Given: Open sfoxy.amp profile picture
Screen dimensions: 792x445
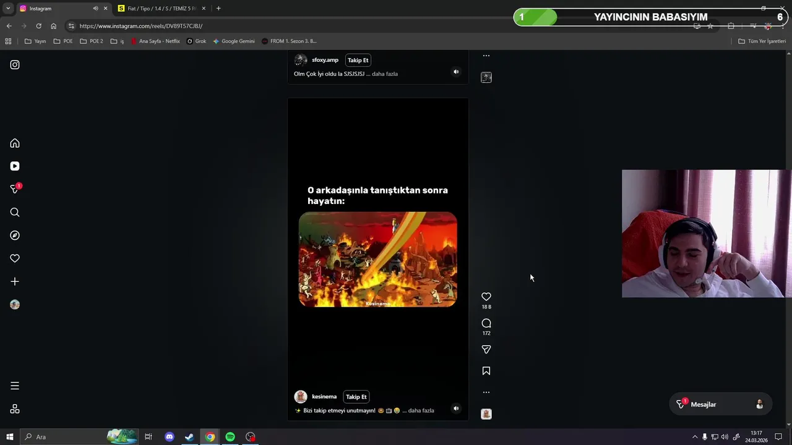Looking at the screenshot, I should click(301, 60).
